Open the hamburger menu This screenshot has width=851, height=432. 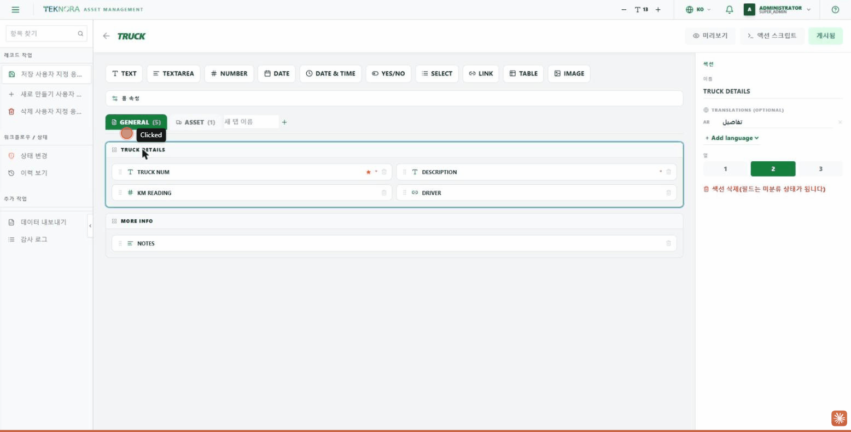[15, 9]
